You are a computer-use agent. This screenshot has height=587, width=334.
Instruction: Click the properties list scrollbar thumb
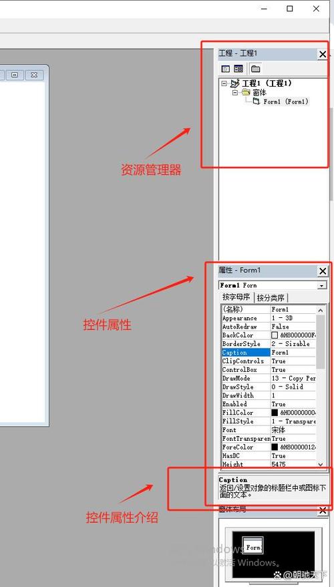tap(321, 342)
